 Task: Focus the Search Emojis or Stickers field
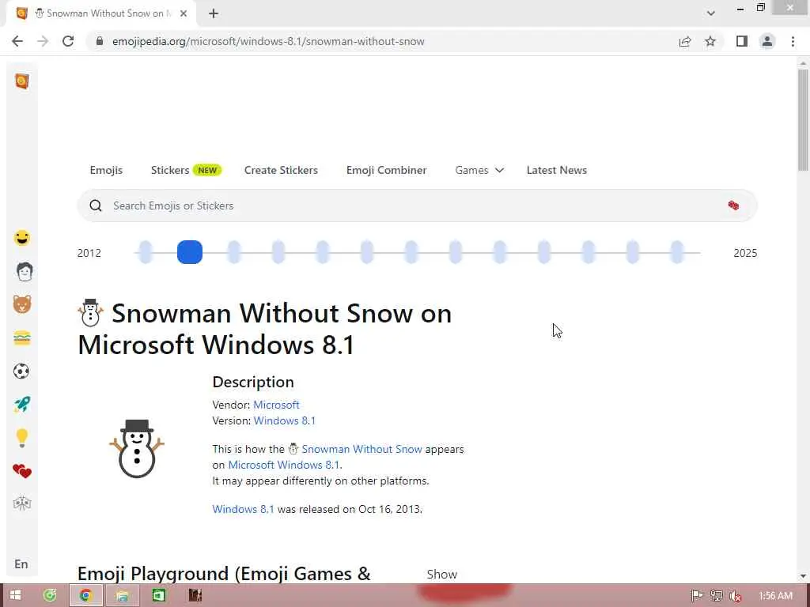click(x=418, y=205)
